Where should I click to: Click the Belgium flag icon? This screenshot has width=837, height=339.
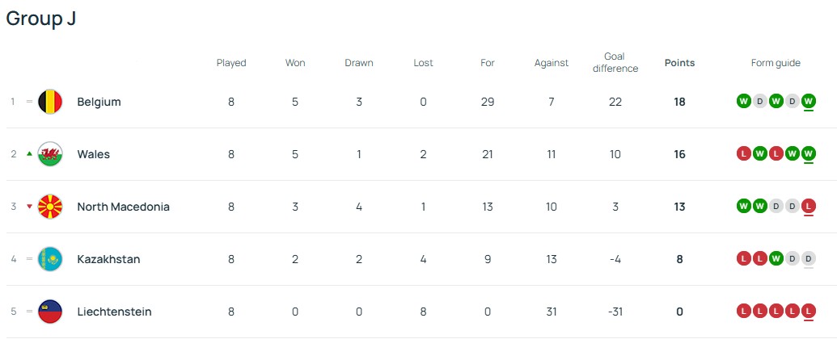click(50, 102)
